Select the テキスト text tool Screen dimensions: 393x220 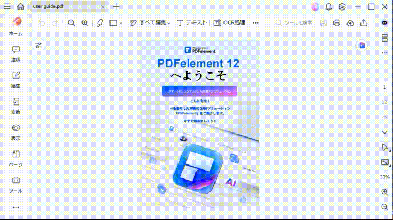pyautogui.click(x=192, y=23)
